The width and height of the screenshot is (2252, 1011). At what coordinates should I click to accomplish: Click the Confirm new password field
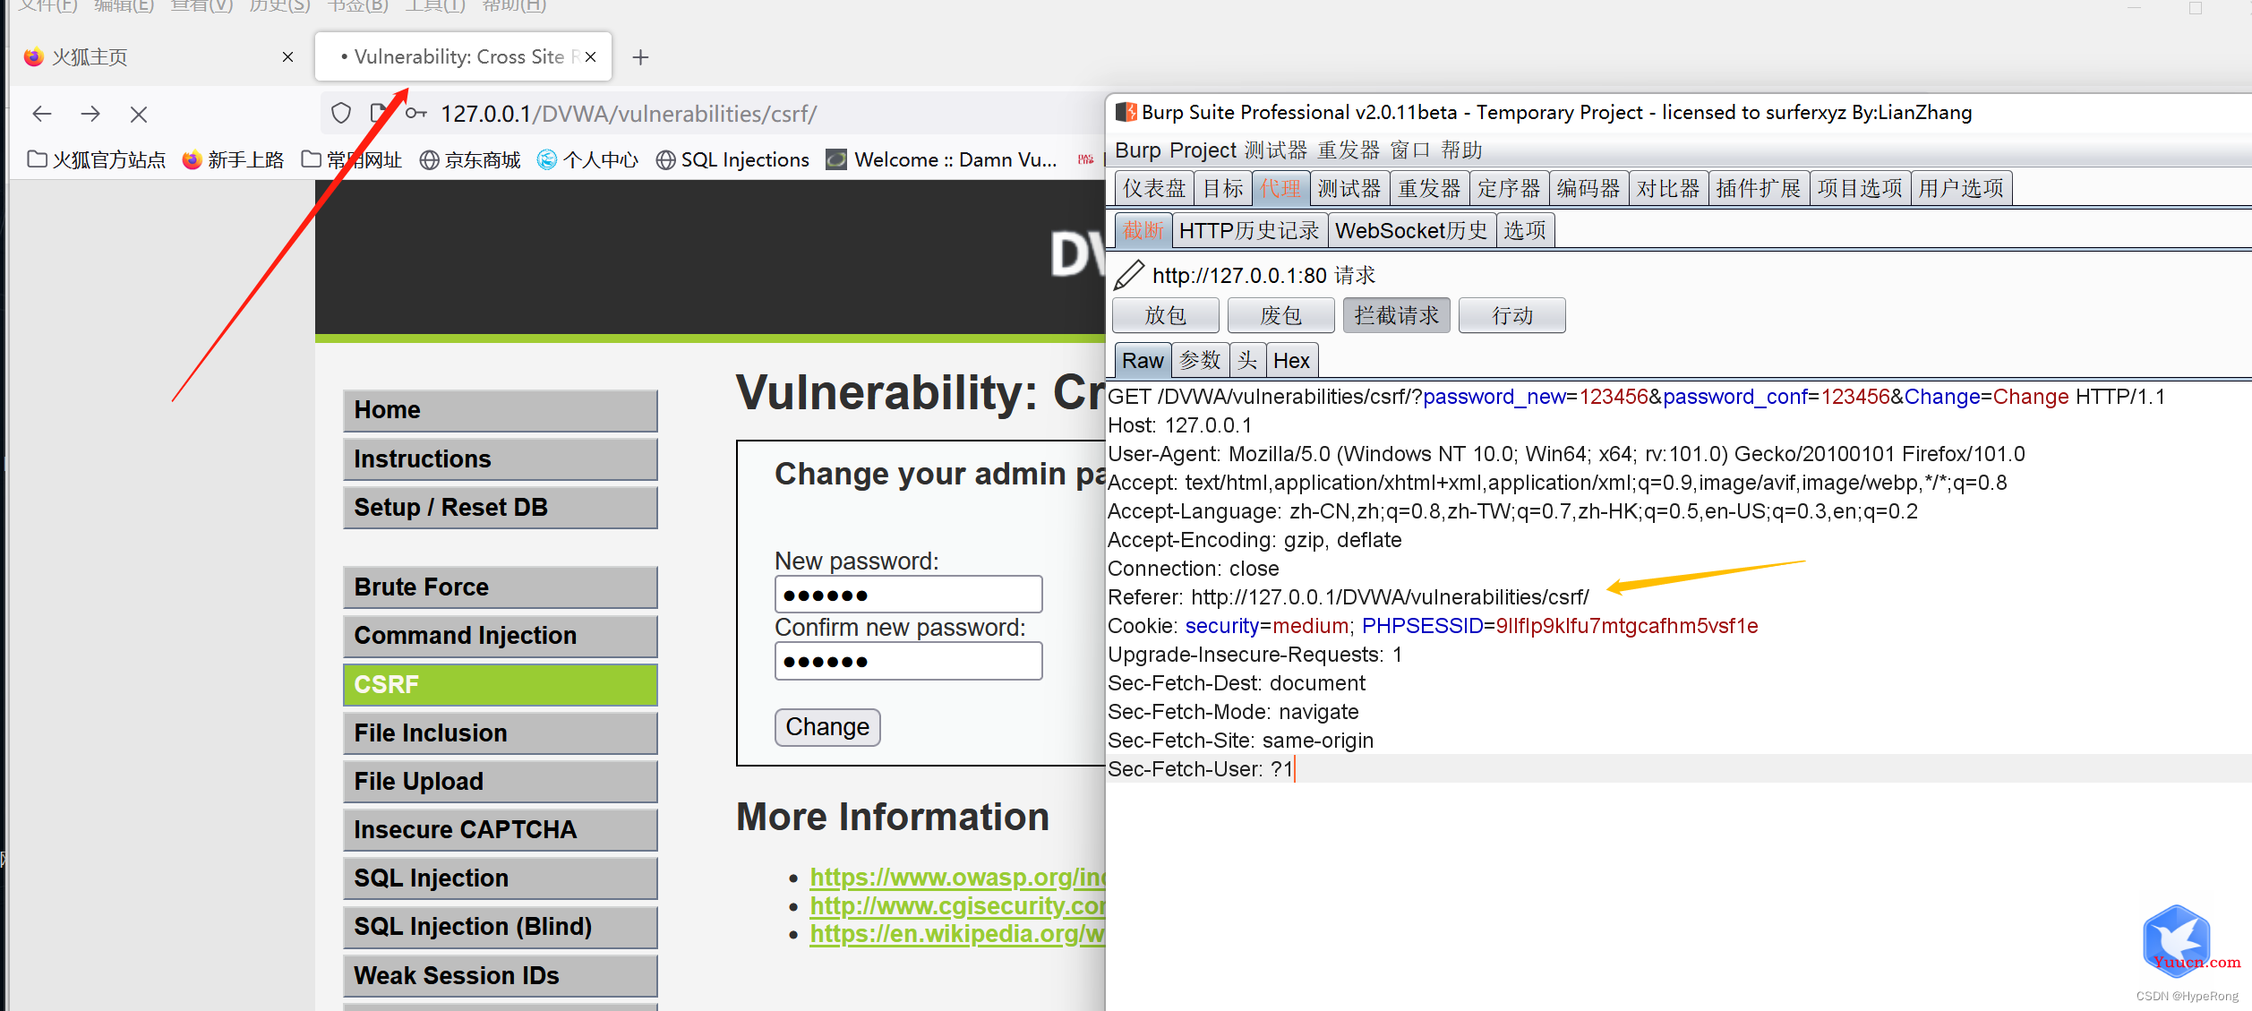coord(908,661)
